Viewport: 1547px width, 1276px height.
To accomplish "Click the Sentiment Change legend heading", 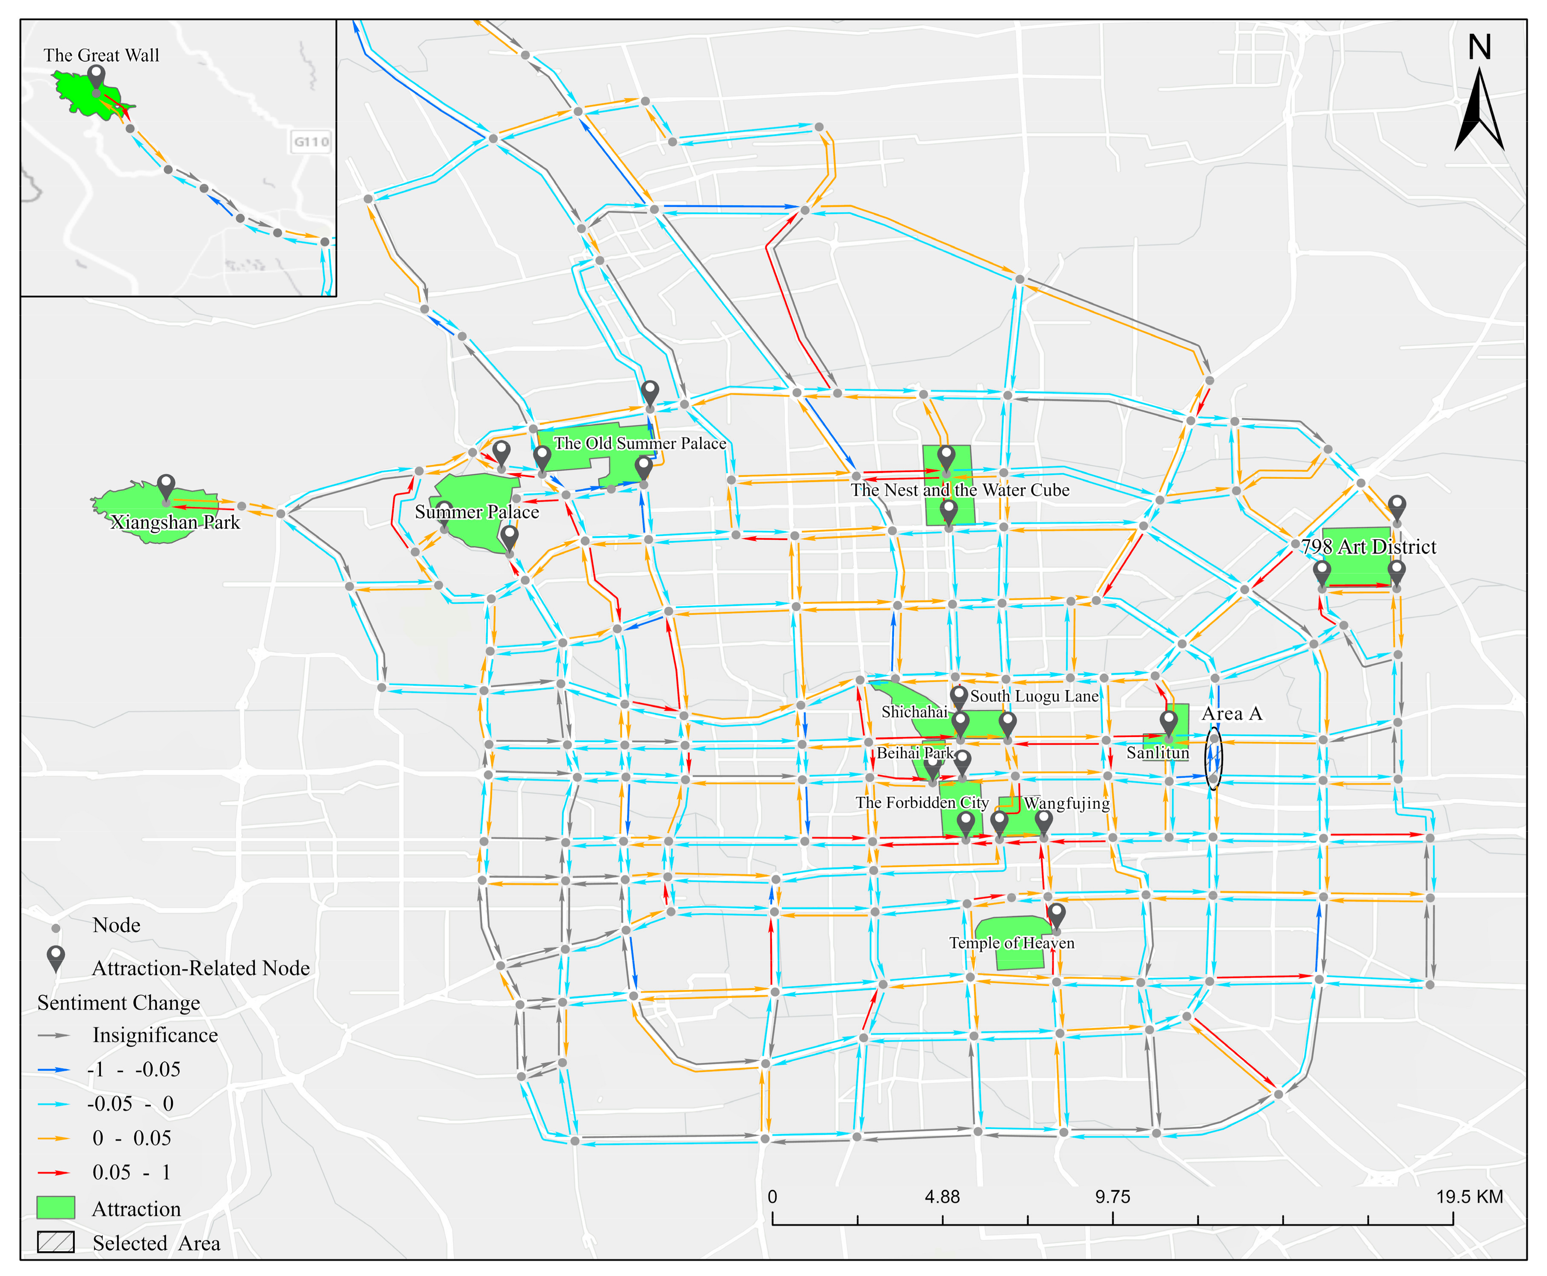I will point(118,1003).
